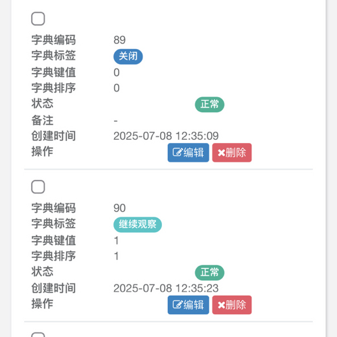Image resolution: width=337 pixels, height=337 pixels.
Task: Click the 正常 status badge of entry 90
Action: point(209,272)
